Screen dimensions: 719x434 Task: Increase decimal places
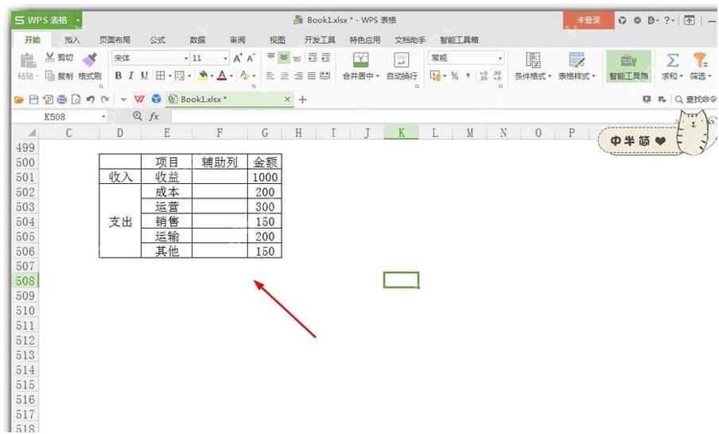point(484,76)
